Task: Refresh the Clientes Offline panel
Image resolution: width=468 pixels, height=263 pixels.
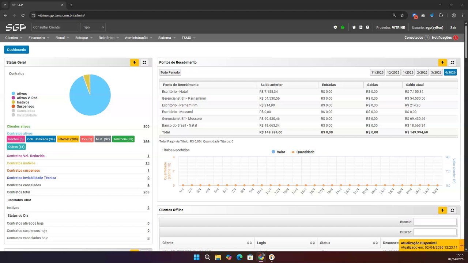Action: (452, 210)
